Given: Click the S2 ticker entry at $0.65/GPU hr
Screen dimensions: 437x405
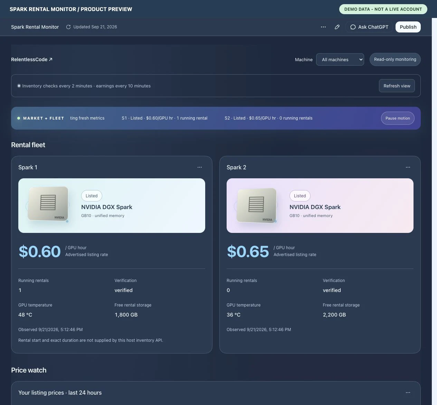Looking at the screenshot, I should pyautogui.click(x=268, y=118).
